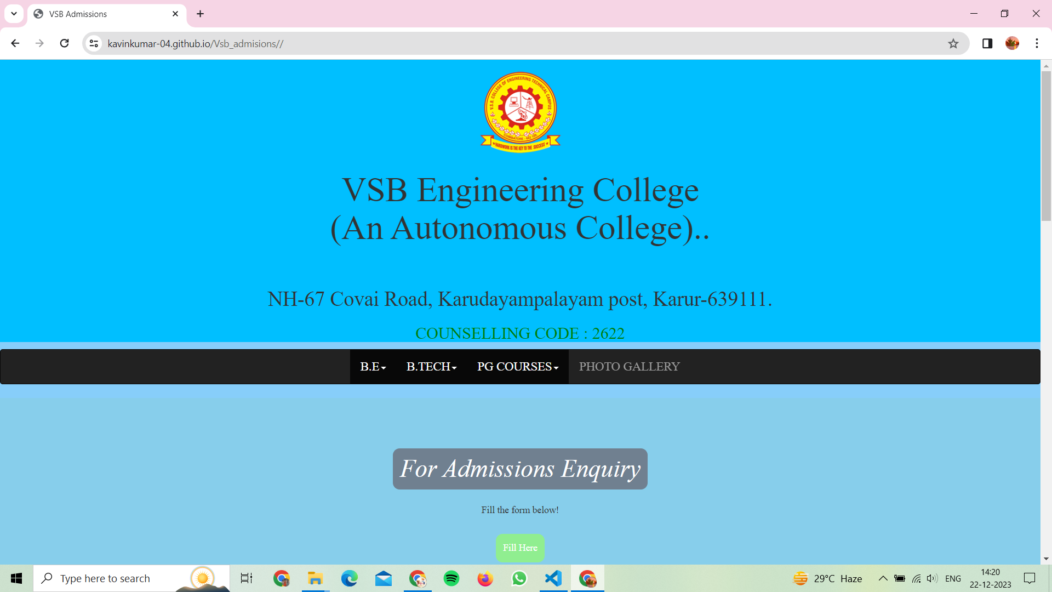The height and width of the screenshot is (592, 1052).
Task: View site information next to the URL
Action: 94,43
